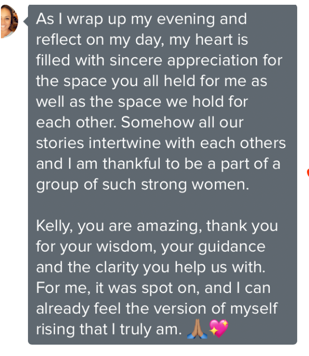Click the line "each other. Somehow all our"
This screenshot has height=356, width=309.
[140, 122]
